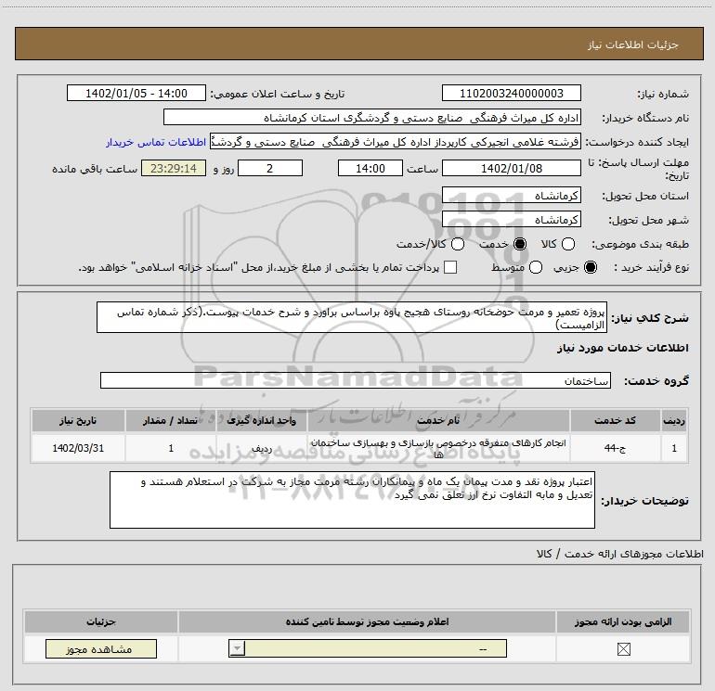Screen dimensions: 715x691
Task: Click the need date cell 1402/03/31
Action: [78, 448]
